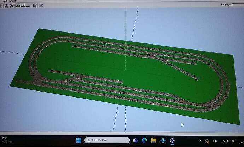Open Microsoft Teams from taskbar
Screen dimensions: 244x147
(x=135, y=140)
